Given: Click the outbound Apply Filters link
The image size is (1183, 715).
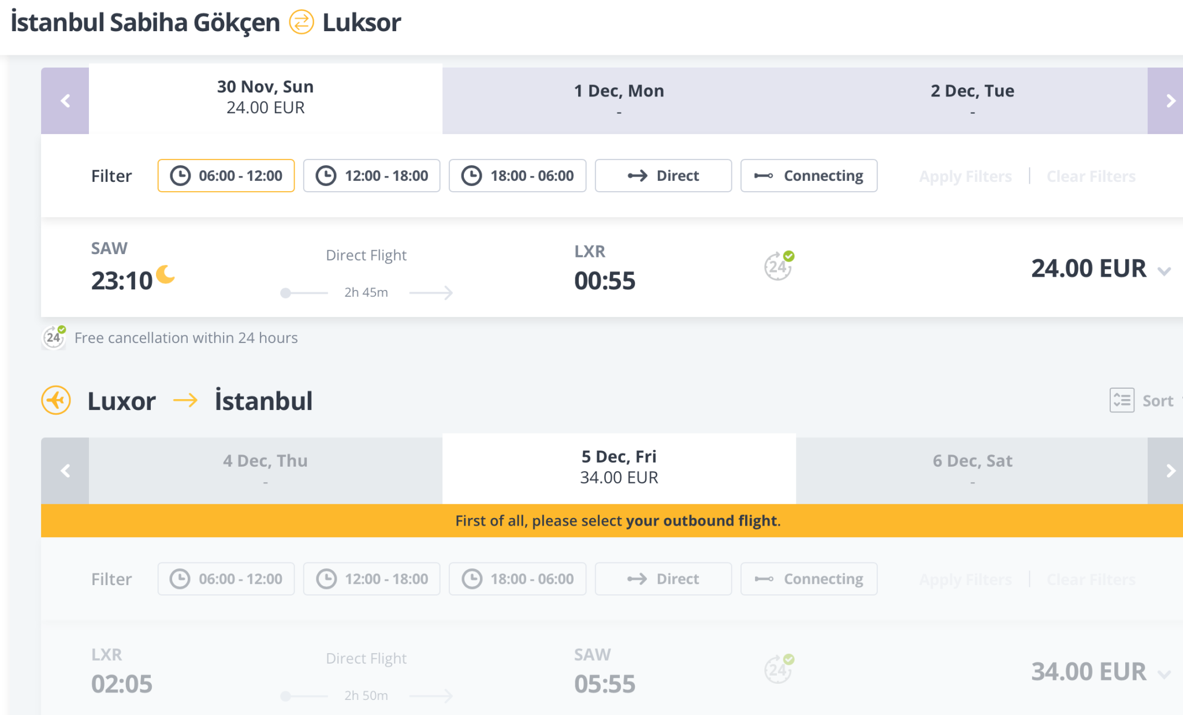Looking at the screenshot, I should [x=965, y=176].
